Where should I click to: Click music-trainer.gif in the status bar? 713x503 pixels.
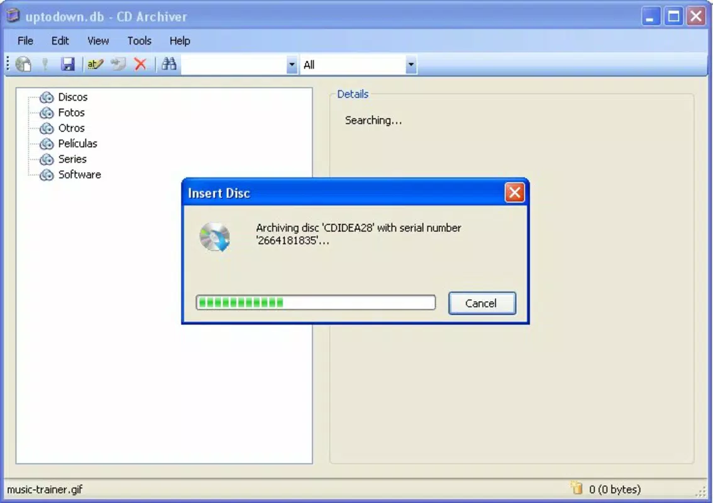[x=45, y=489]
